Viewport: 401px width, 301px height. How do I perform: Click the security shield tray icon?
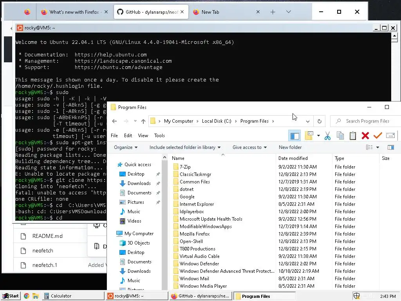tap(356, 296)
